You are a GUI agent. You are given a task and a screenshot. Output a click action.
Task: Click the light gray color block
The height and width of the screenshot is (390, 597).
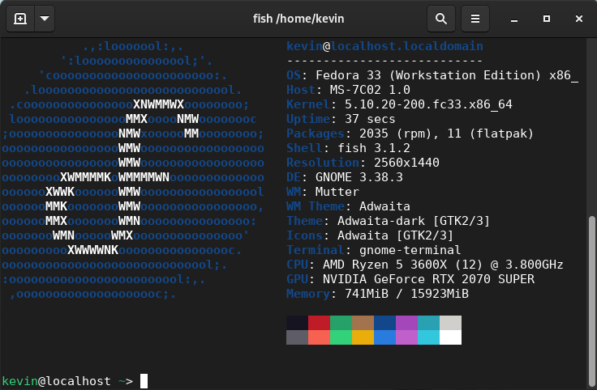pos(450,323)
